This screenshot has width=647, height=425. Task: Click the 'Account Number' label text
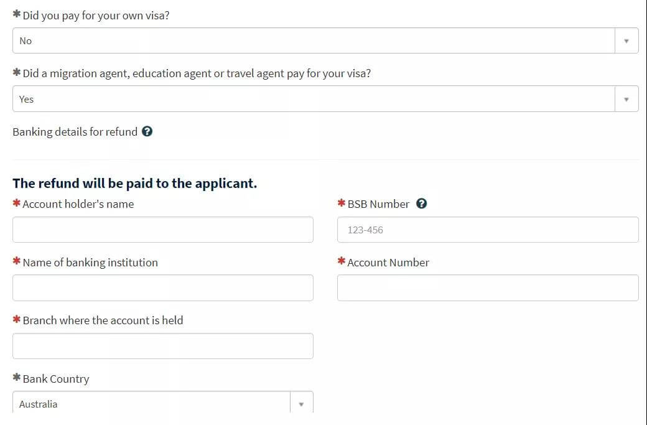click(x=388, y=263)
